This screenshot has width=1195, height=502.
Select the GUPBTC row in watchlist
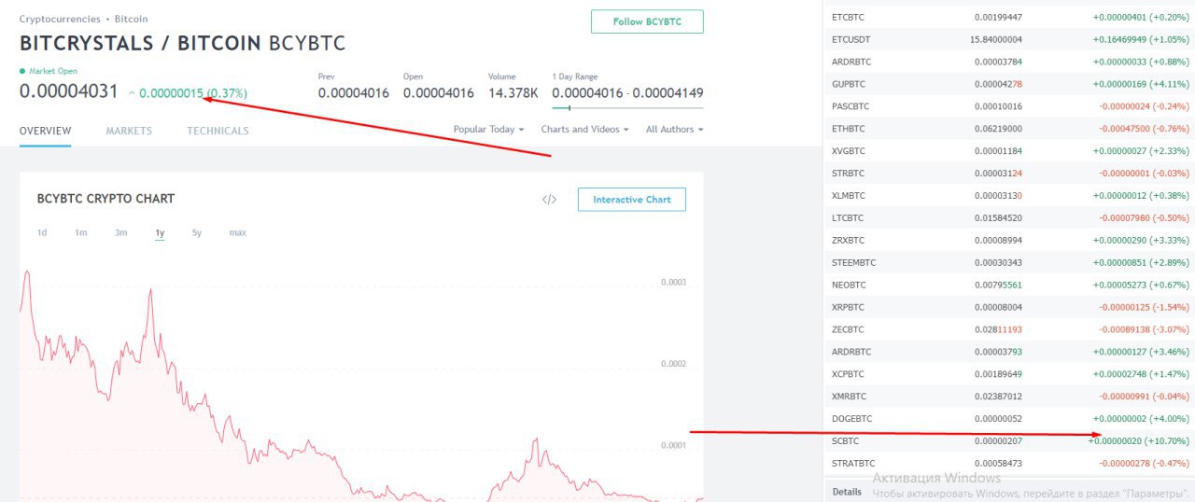tap(1009, 84)
